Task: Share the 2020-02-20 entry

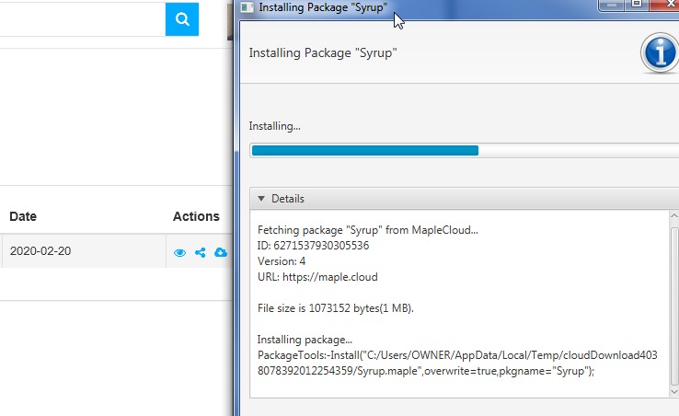Action: [200, 252]
